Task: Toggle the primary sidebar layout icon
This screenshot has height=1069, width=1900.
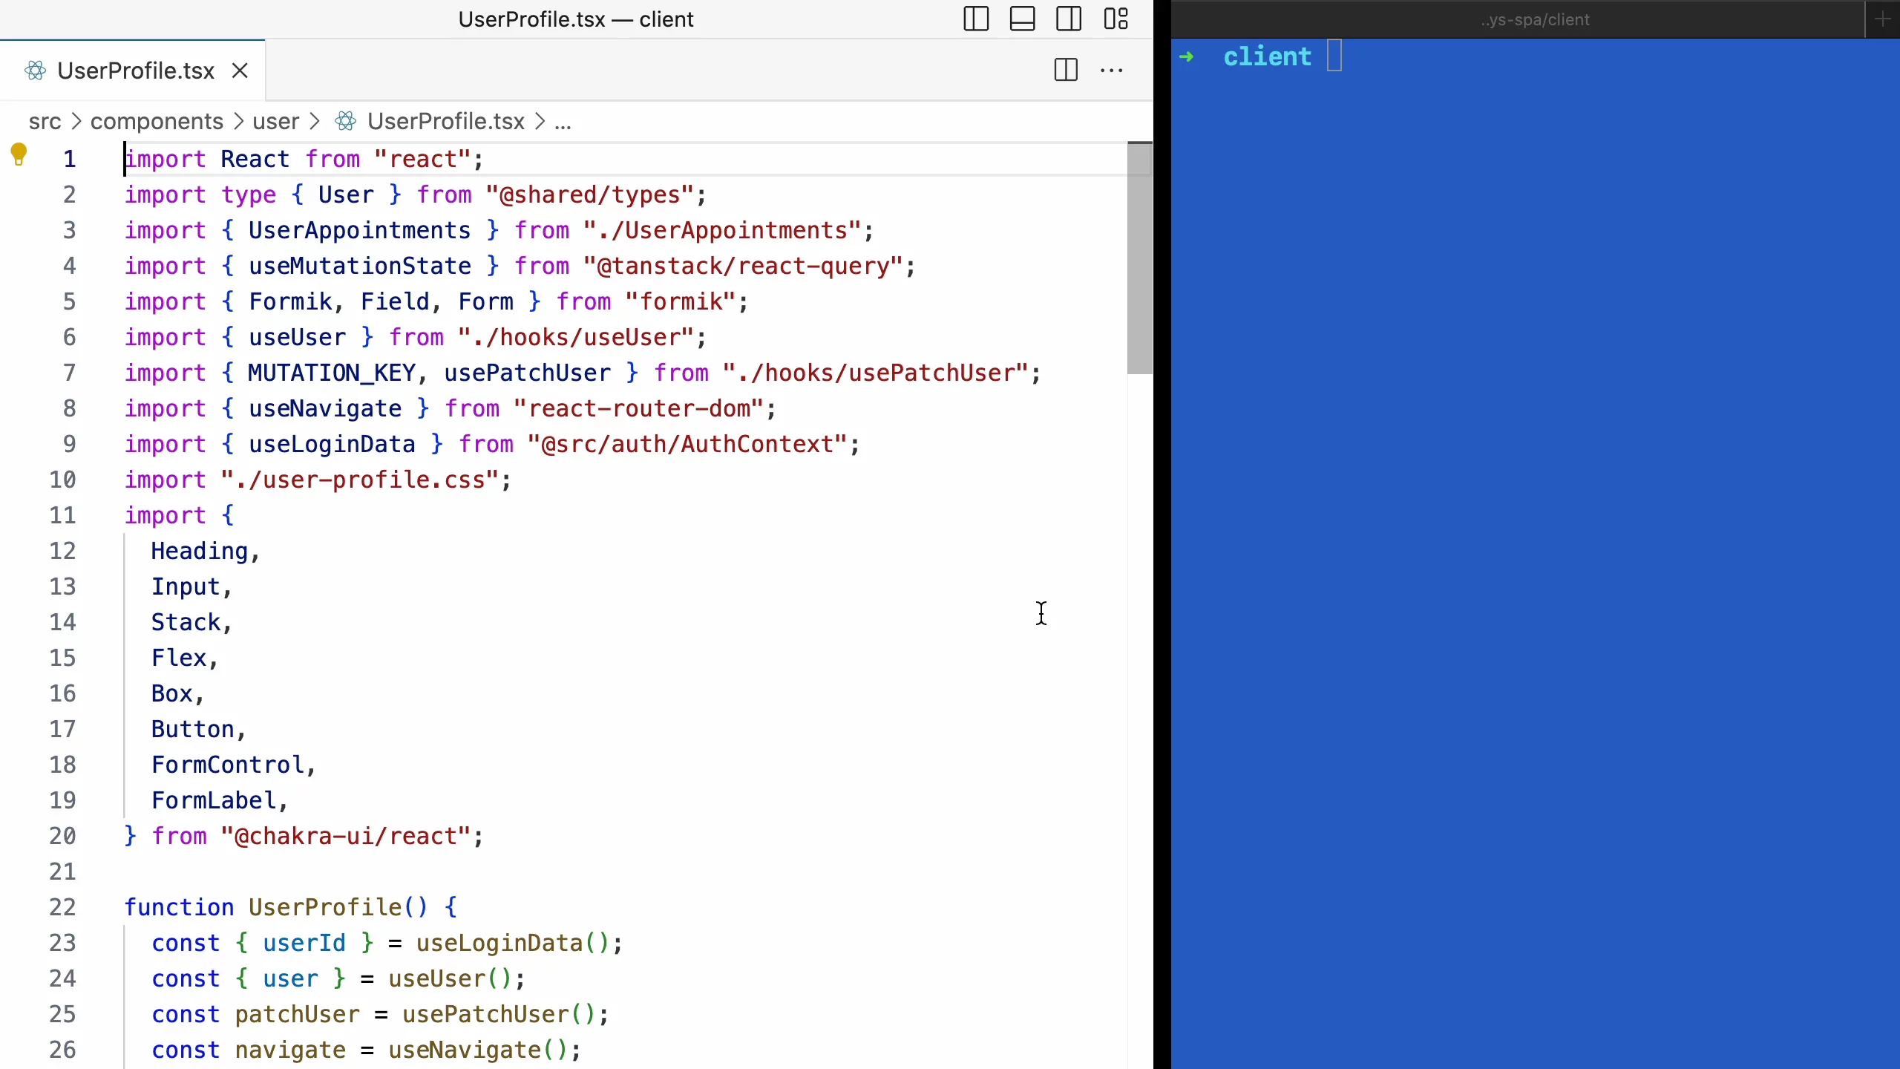Action: point(976,19)
